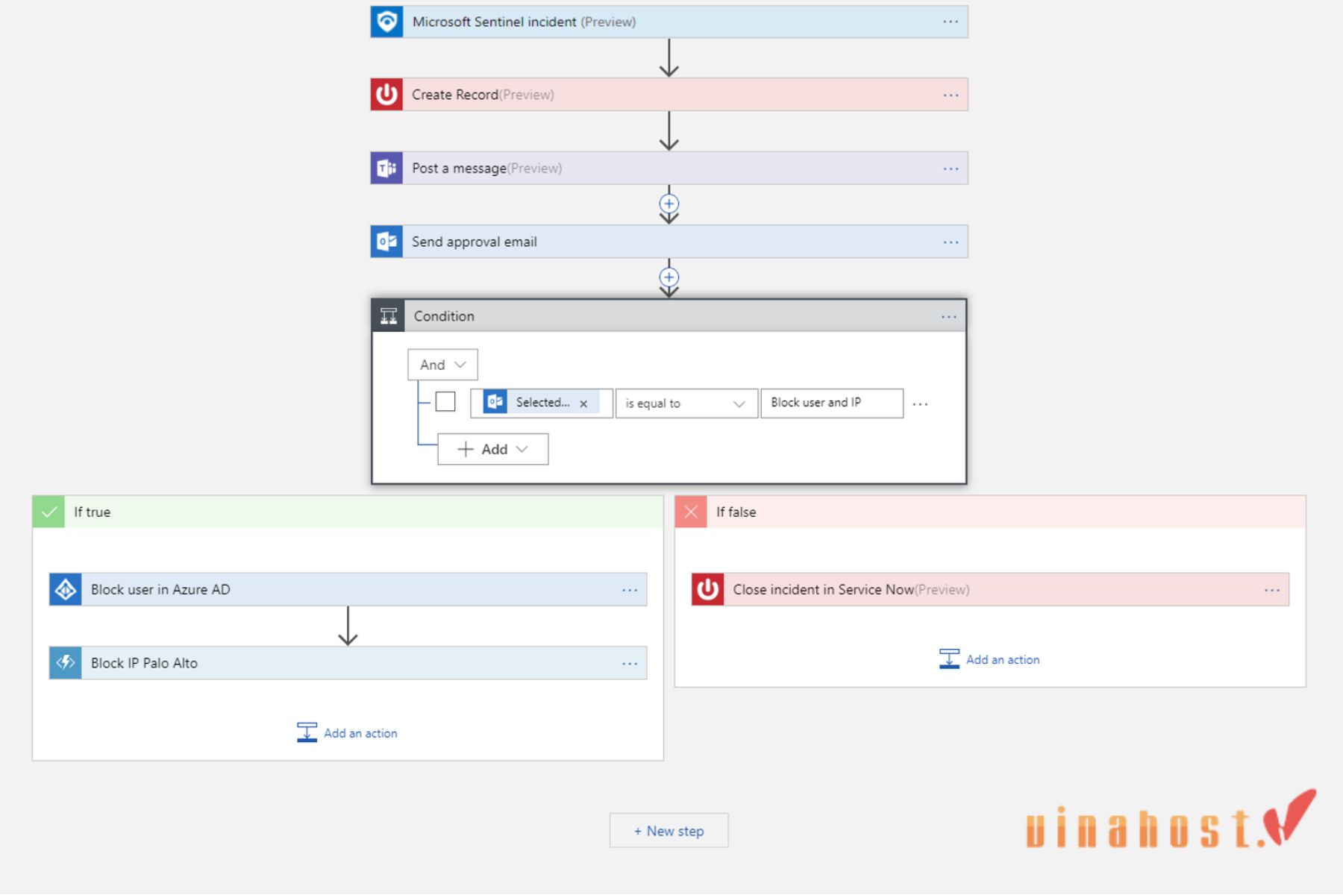Click the Outlook icon on Send approval email
This screenshot has height=895, width=1343.
pos(386,242)
